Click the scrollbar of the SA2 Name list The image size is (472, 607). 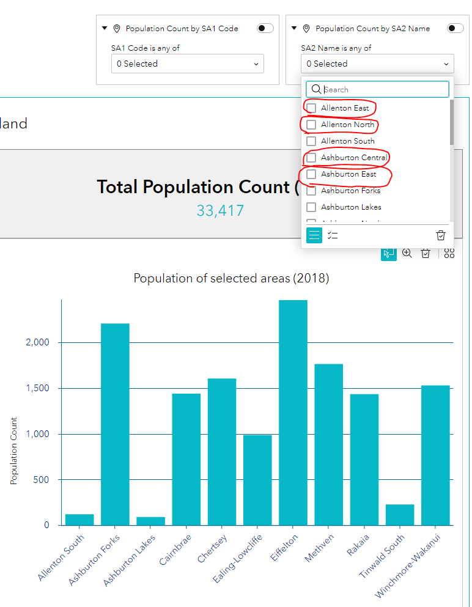[x=451, y=122]
